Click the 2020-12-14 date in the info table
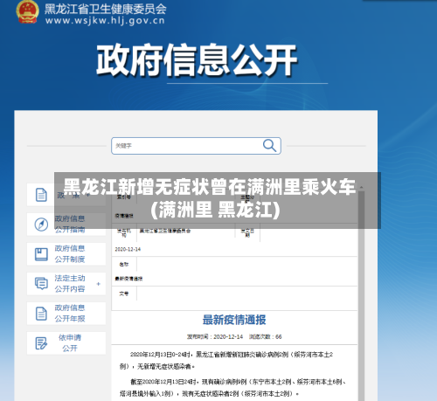 tap(128, 249)
